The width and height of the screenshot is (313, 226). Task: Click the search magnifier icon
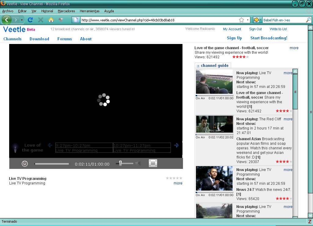pyautogui.click(x=308, y=20)
